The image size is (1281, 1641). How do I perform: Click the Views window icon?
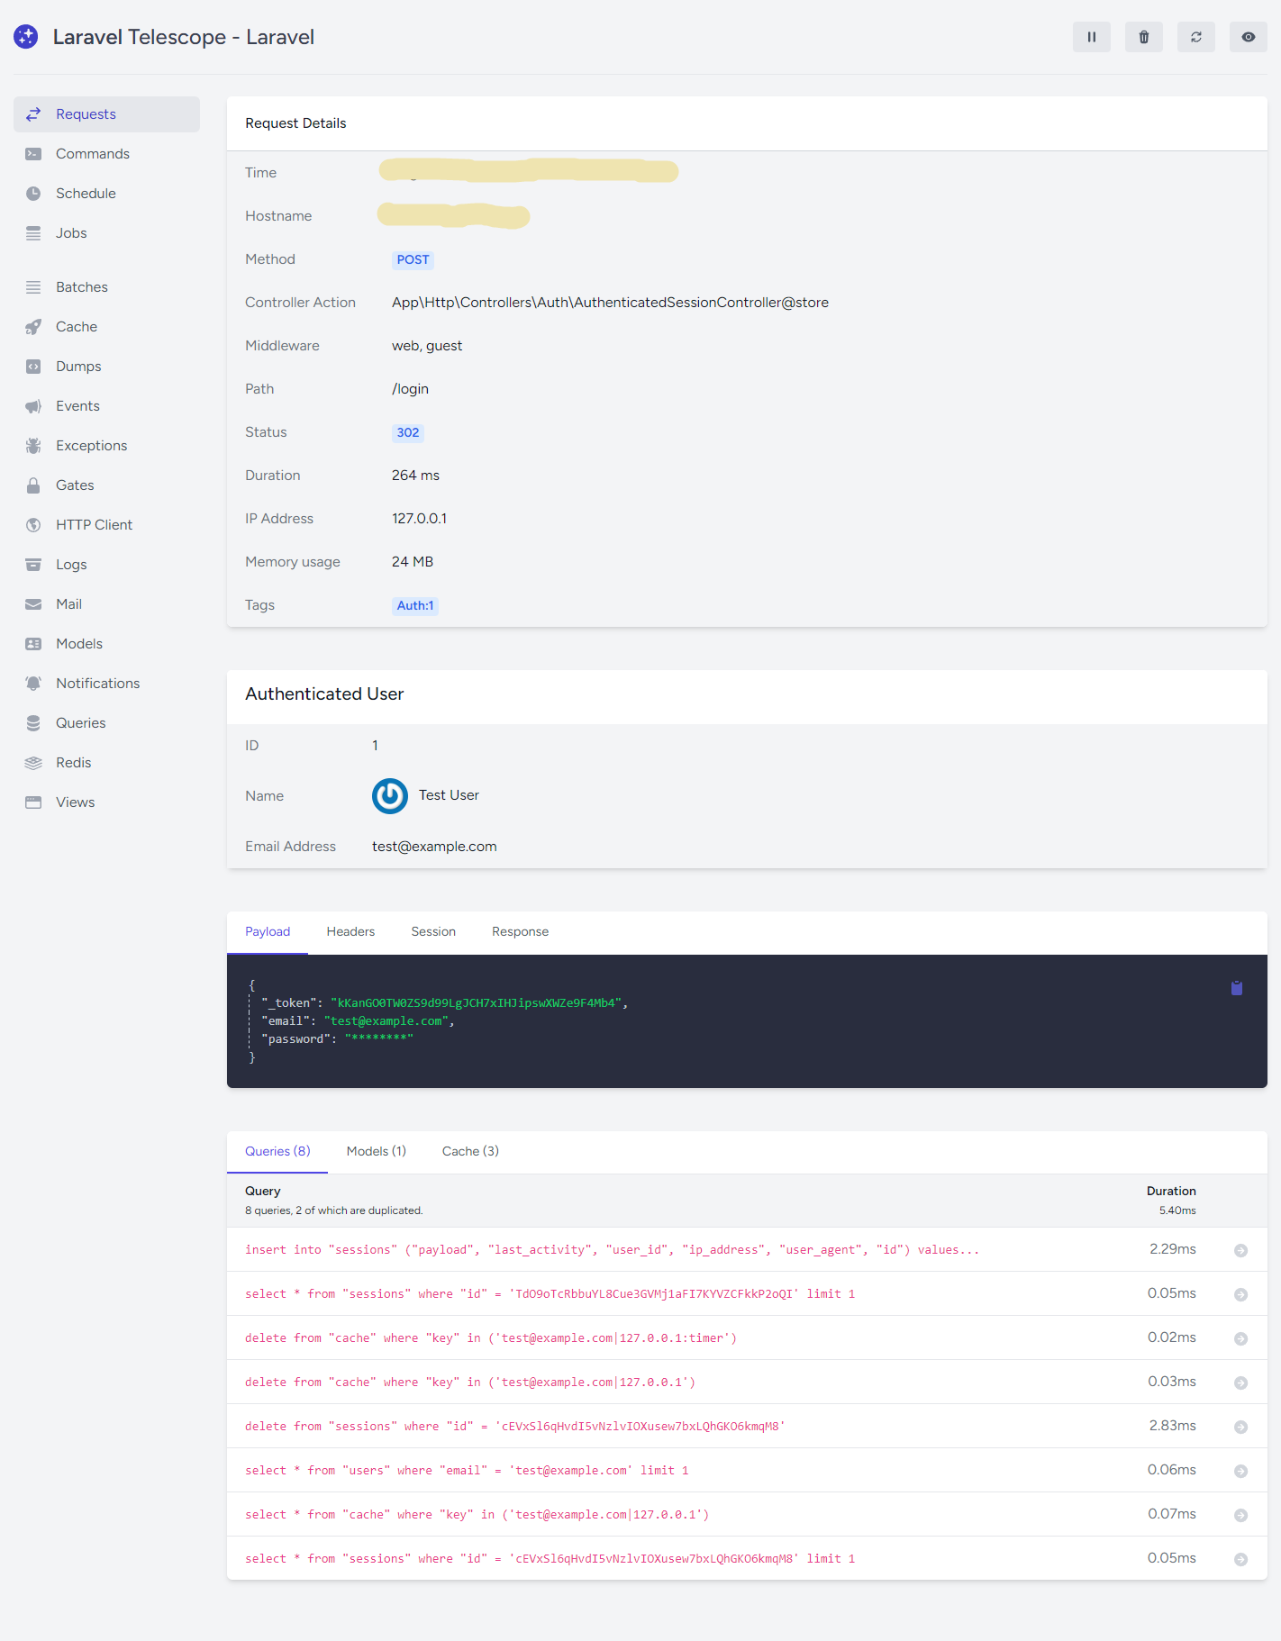coord(33,802)
